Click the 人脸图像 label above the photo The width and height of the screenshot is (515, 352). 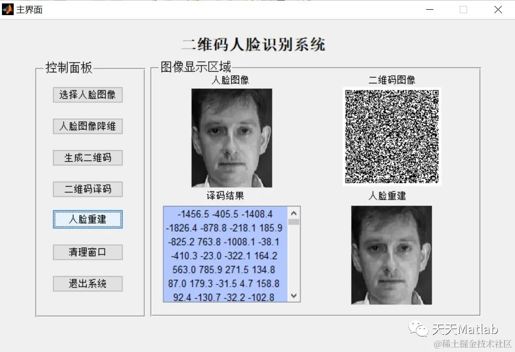[x=230, y=80]
